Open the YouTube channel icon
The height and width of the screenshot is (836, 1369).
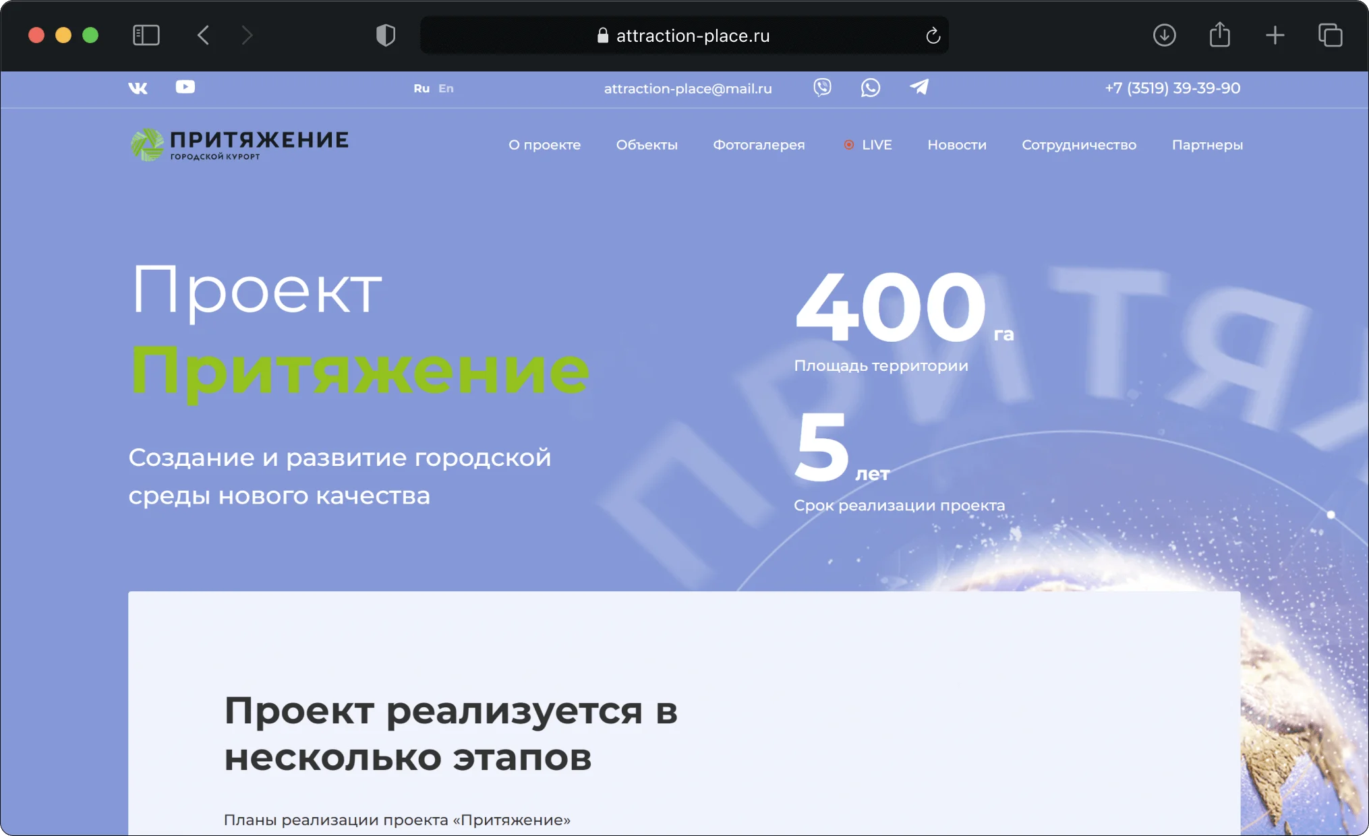(185, 87)
